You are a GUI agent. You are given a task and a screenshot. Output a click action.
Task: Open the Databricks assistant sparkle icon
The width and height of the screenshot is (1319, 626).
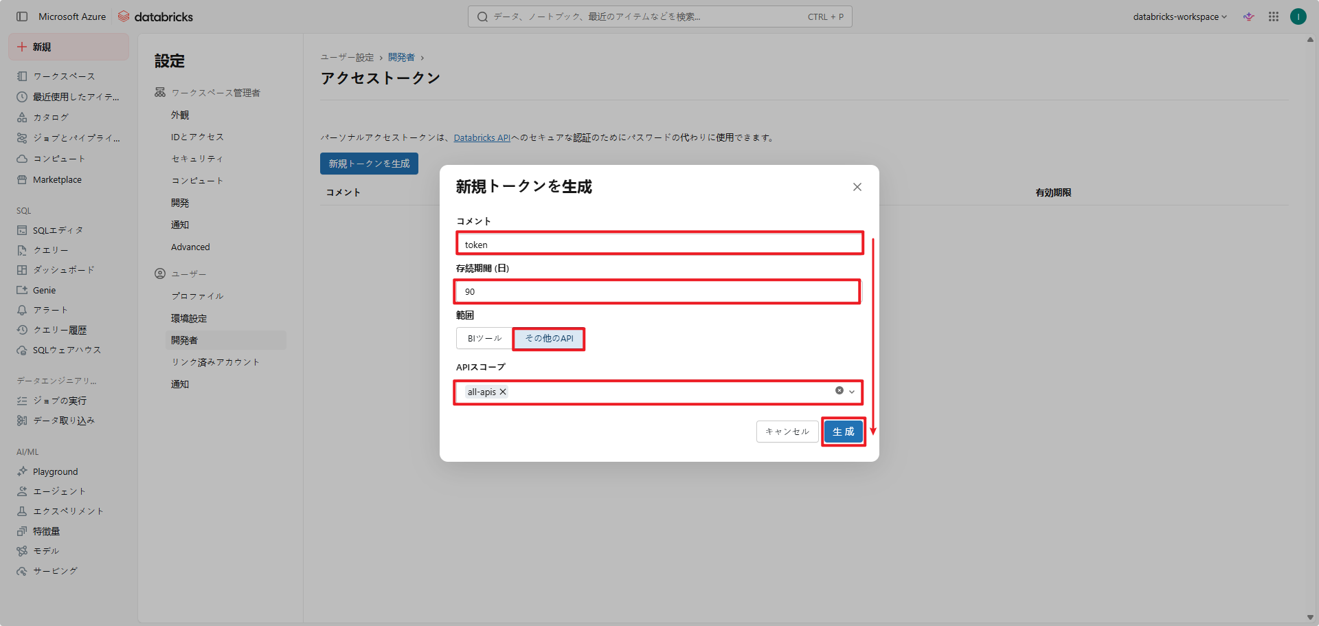point(1249,16)
